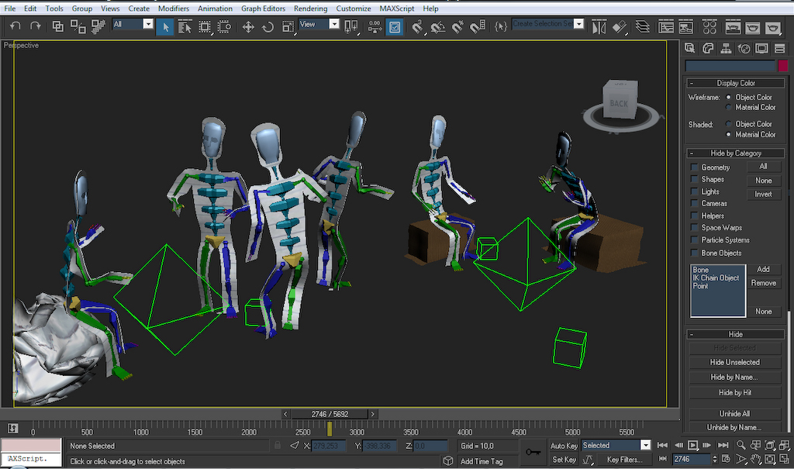Click the Unhide All button
This screenshot has height=469, width=794.
click(735, 413)
